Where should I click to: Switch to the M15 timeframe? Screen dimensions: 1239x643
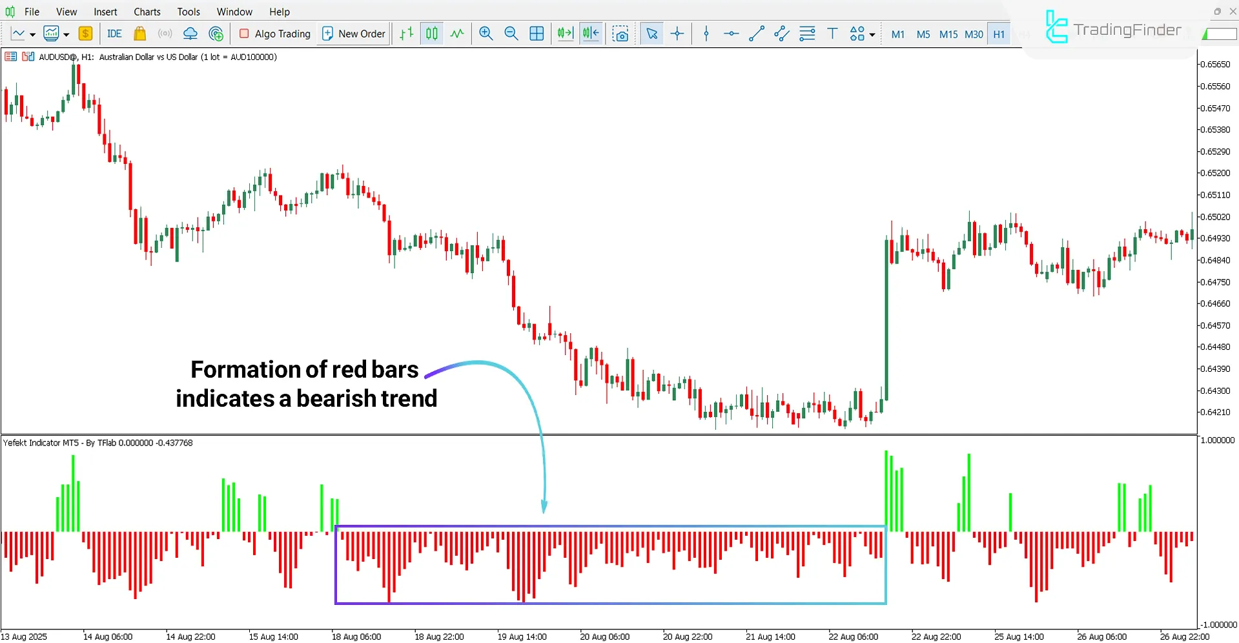(x=948, y=34)
